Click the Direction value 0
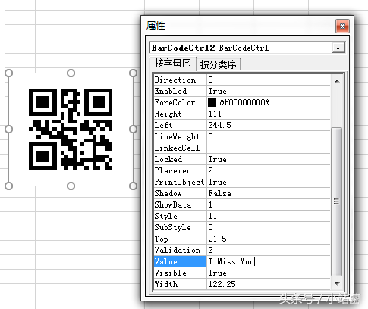Screen dimensions: 368x309 (x=269, y=80)
